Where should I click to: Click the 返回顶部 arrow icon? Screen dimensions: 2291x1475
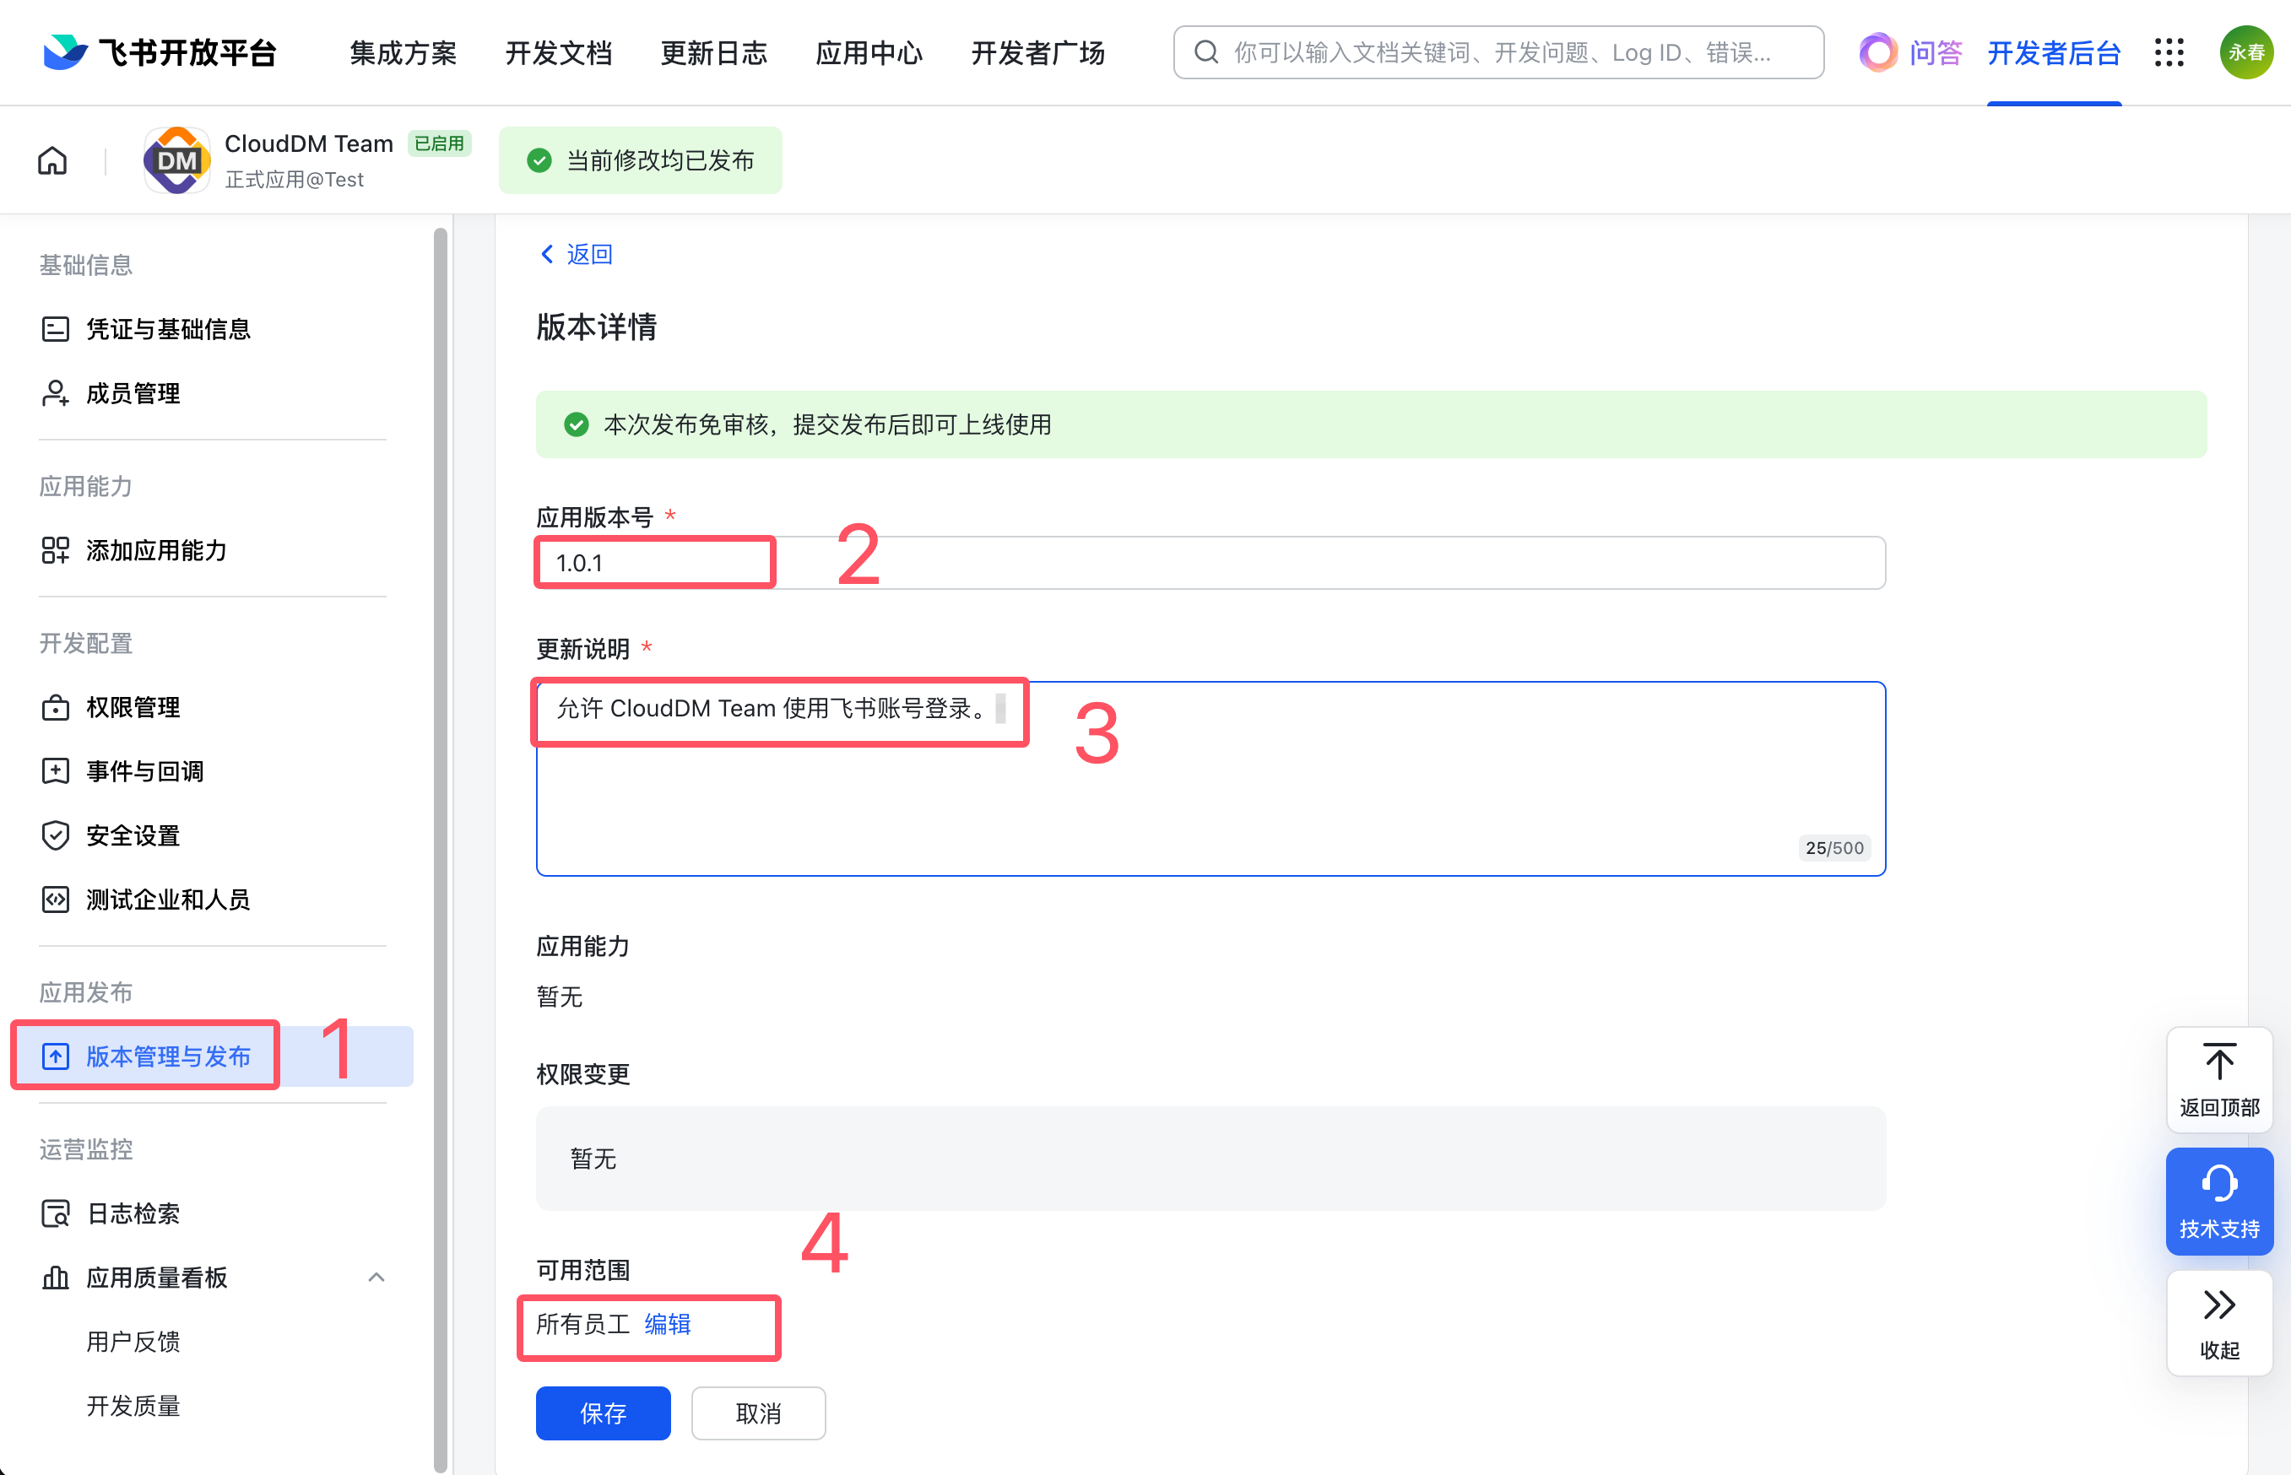pyautogui.click(x=2219, y=1062)
